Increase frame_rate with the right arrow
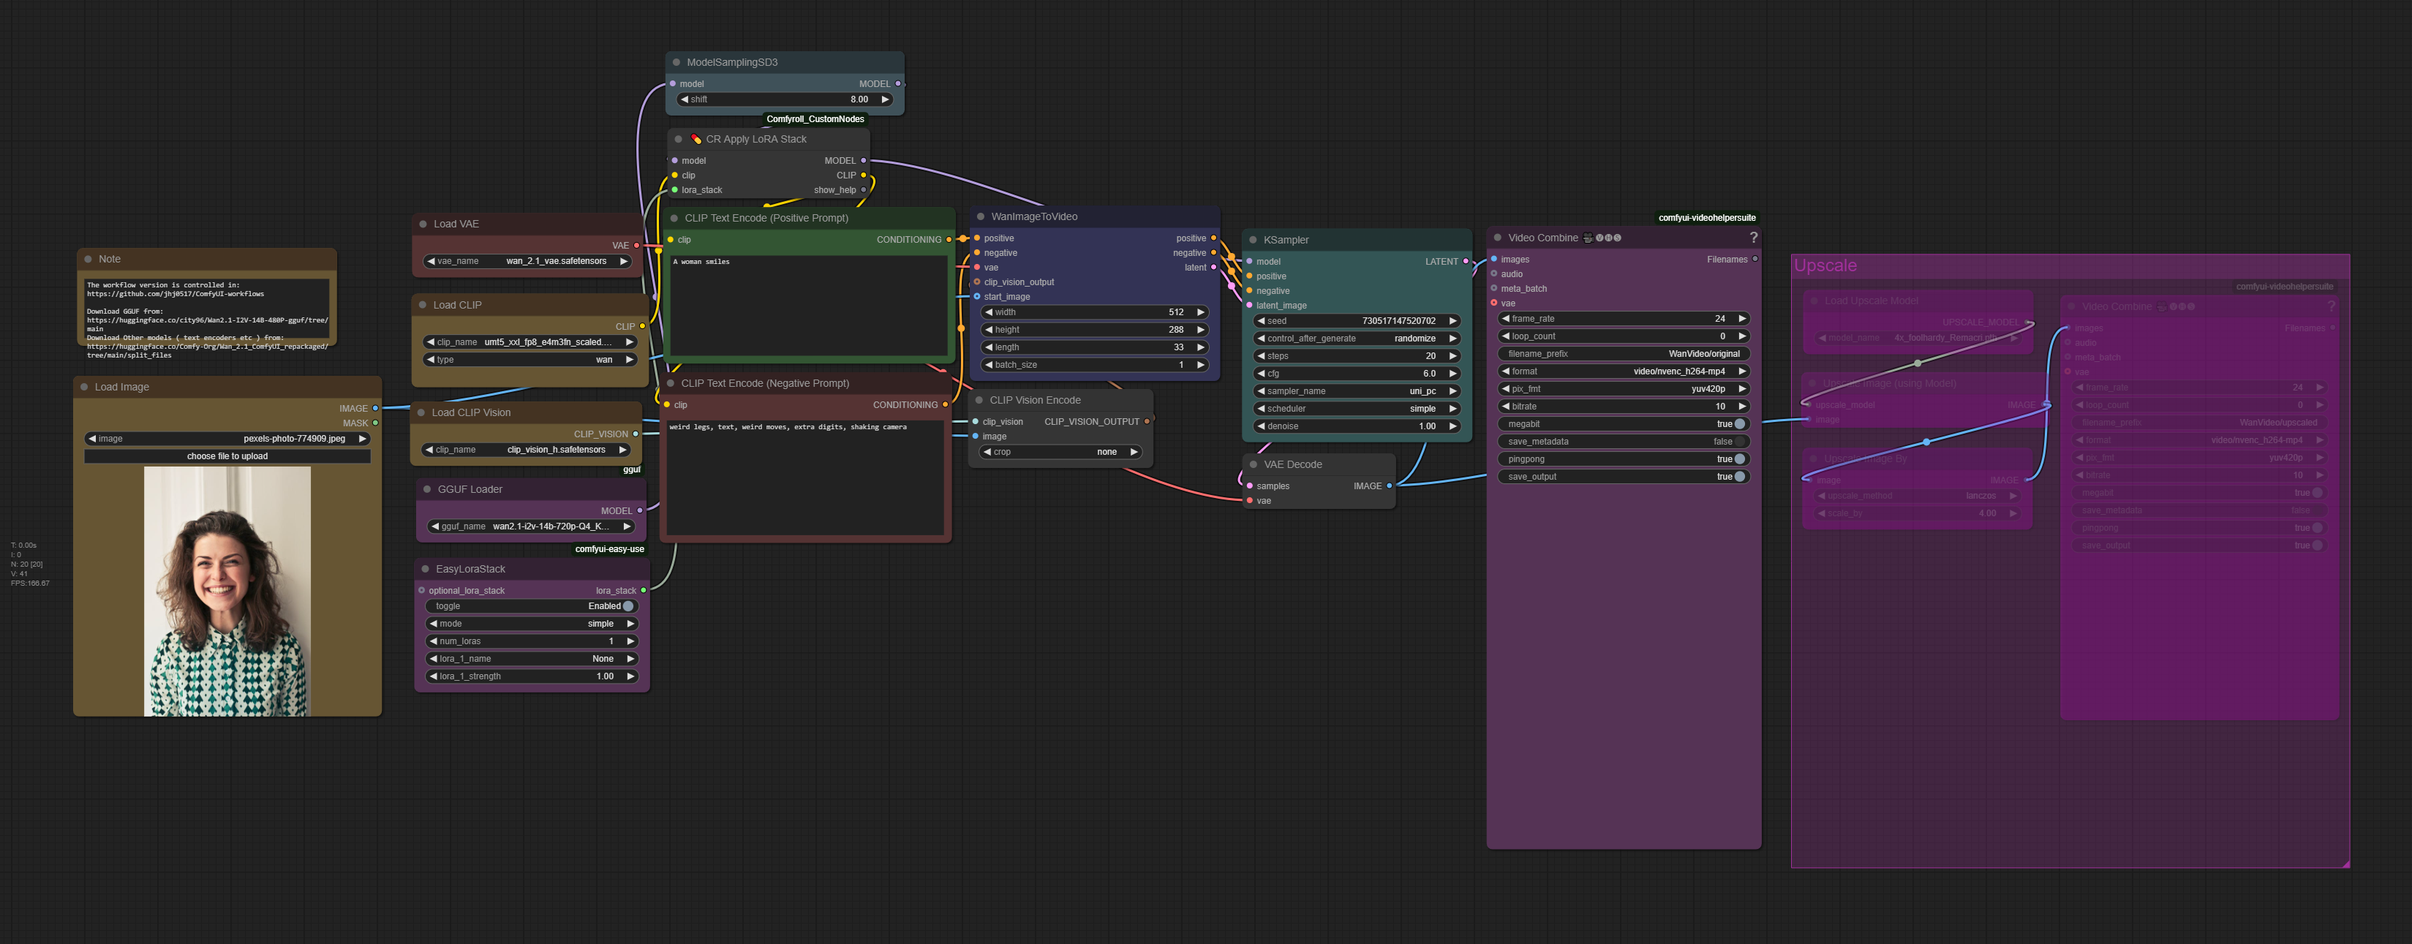Viewport: 2412px width, 944px height. point(1741,318)
